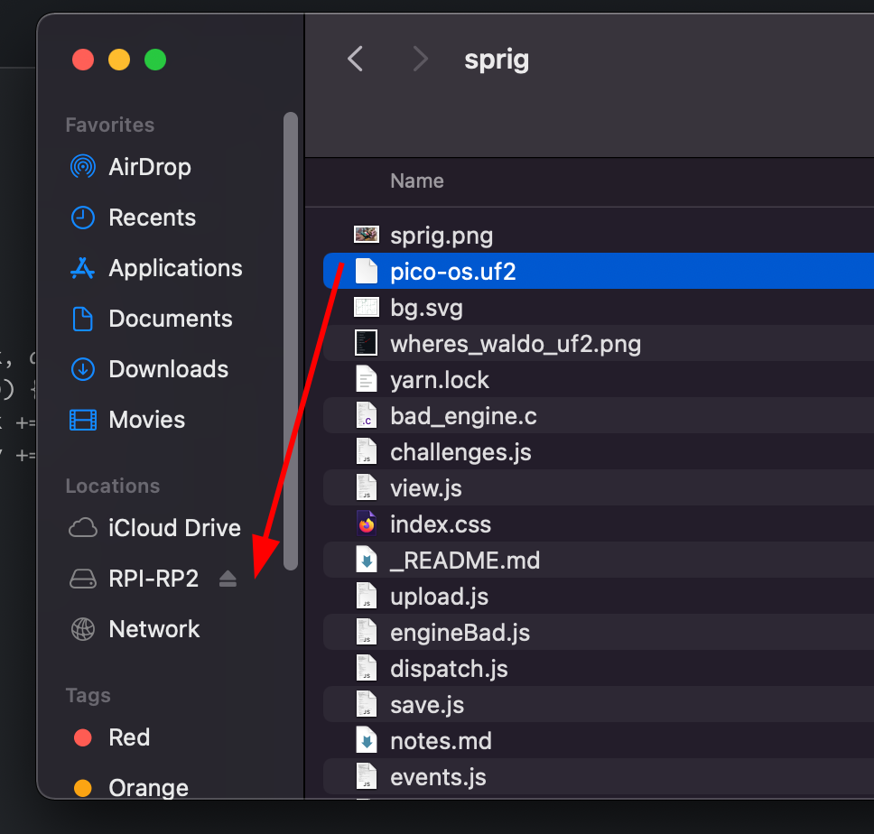Select the sprig.png thumbnail icon

click(x=366, y=236)
